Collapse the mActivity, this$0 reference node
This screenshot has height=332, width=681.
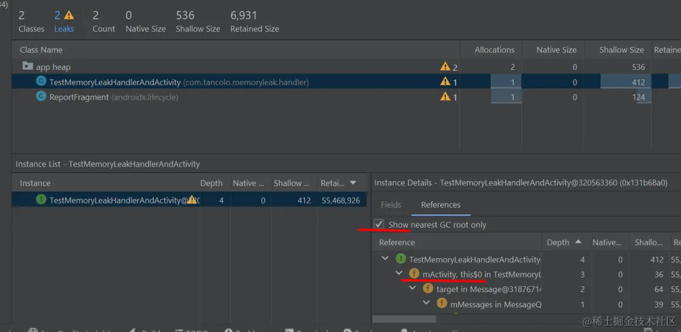pos(399,273)
